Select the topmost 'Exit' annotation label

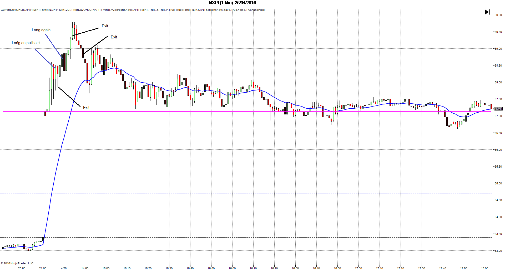[105, 26]
